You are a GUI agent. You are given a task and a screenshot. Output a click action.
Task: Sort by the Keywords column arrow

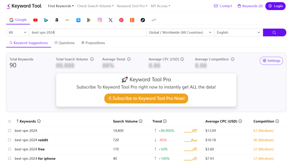pyautogui.click(x=17, y=121)
